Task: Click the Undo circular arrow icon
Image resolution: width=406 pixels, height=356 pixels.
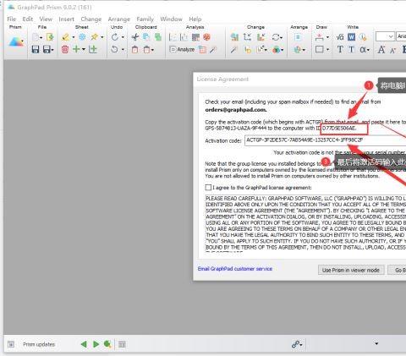Action: pyautogui.click(x=114, y=49)
